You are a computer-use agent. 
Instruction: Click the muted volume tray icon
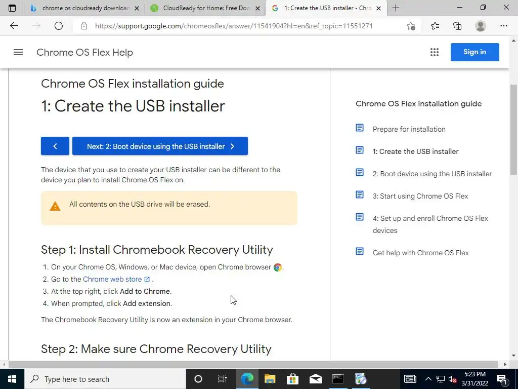453,379
